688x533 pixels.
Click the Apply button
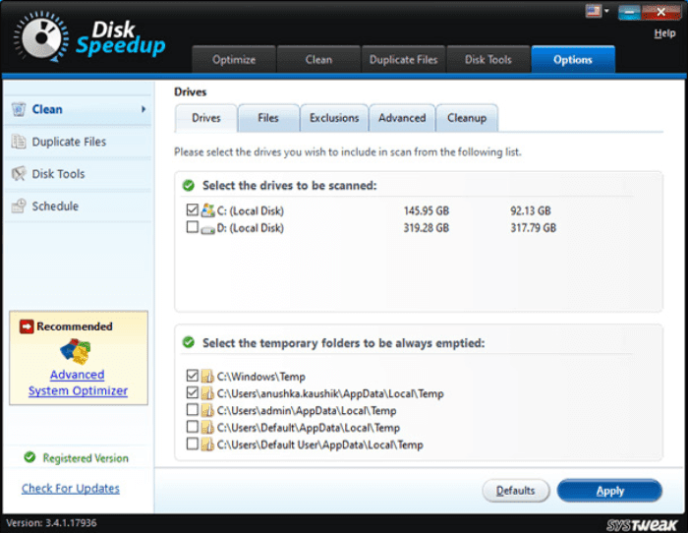(x=609, y=491)
